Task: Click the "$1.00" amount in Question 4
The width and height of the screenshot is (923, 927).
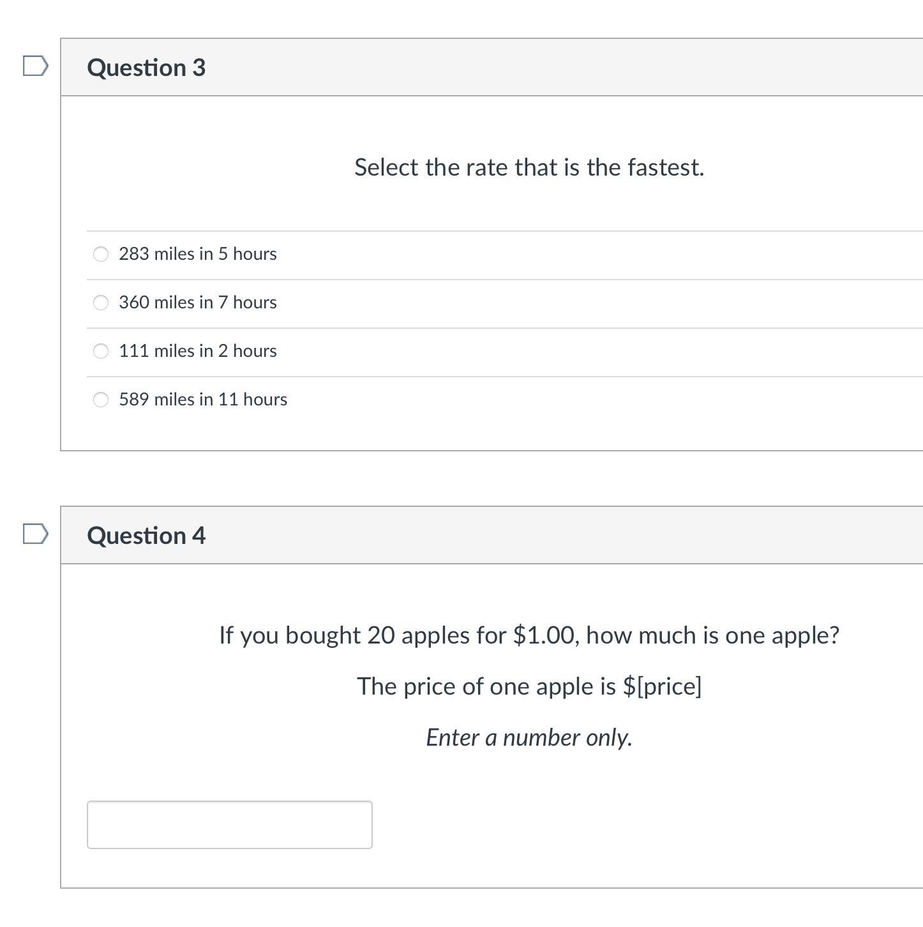Action: [546, 635]
